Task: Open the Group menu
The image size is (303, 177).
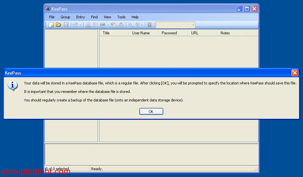Action: click(65, 17)
